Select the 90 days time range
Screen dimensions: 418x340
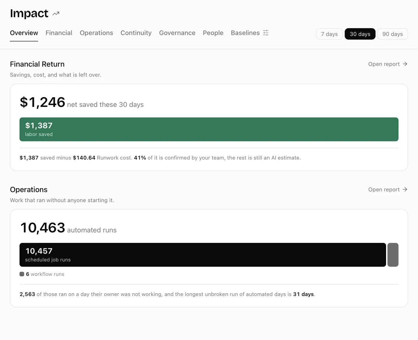tap(393, 34)
